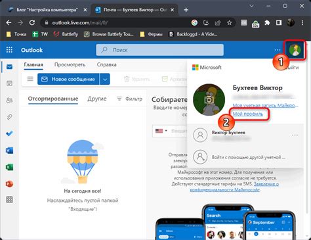This screenshot has width=311, height=240.
Task: Open the Фильтр menu in message list
Action: [129, 99]
